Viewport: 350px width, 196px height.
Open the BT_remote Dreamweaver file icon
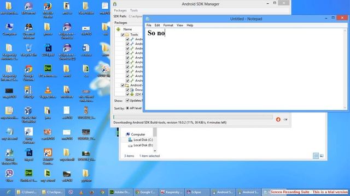point(48,71)
